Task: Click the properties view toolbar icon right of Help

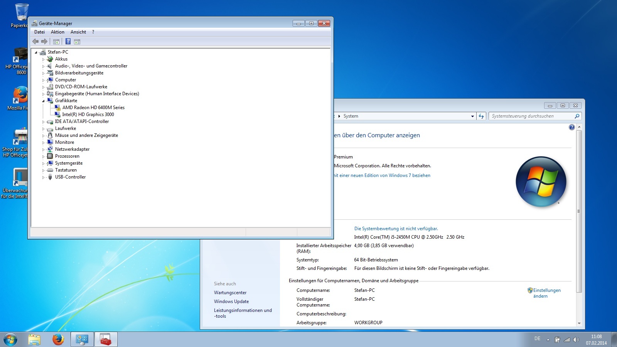Action: coord(77,42)
